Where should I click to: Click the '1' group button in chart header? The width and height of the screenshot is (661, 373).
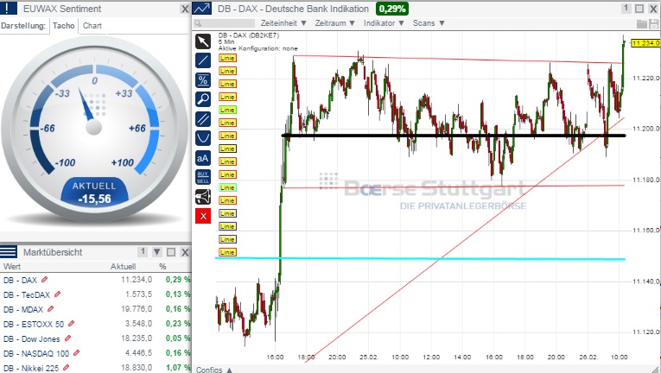point(626,8)
